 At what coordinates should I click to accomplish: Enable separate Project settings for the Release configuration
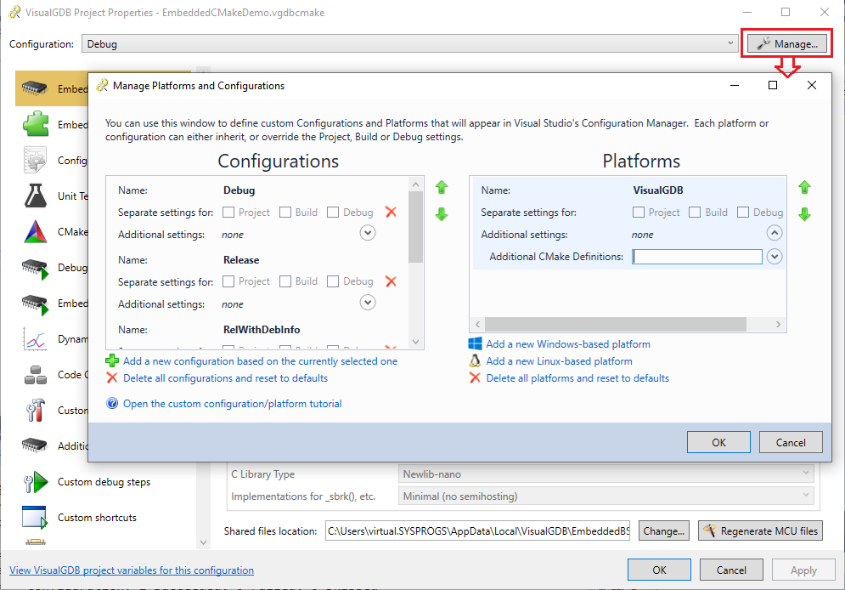point(228,281)
